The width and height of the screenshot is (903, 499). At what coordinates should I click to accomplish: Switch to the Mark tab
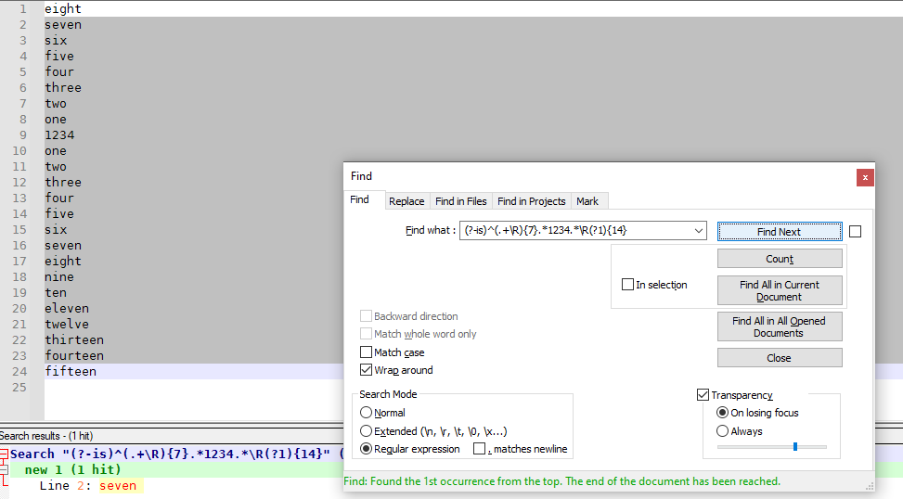(x=587, y=201)
